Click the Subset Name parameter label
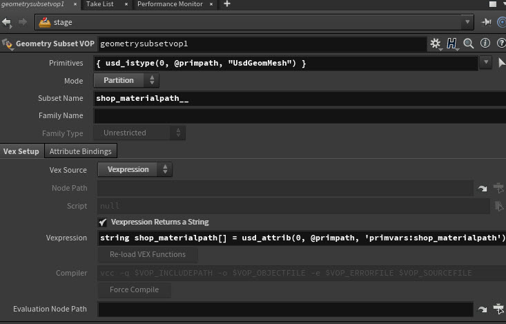This screenshot has height=324, width=506. 60,98
